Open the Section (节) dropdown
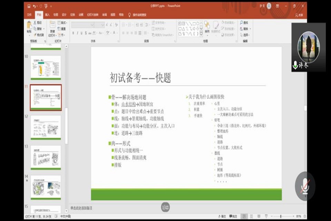The height and width of the screenshot is (221, 331). tap(61, 35)
